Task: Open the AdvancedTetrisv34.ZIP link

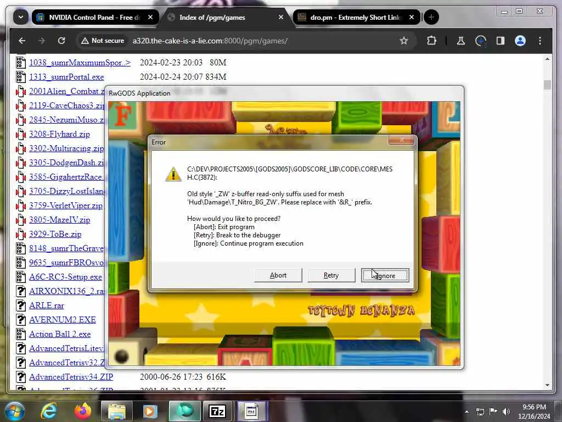Action: pos(71,377)
